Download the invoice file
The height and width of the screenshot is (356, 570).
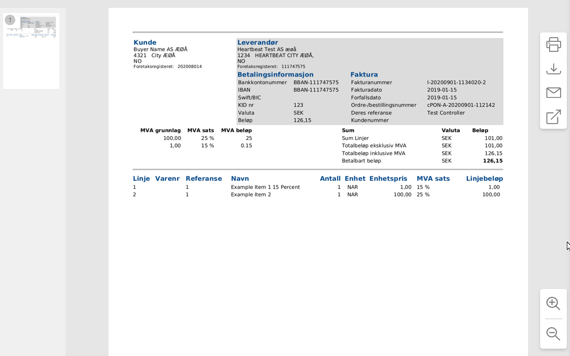[553, 69]
